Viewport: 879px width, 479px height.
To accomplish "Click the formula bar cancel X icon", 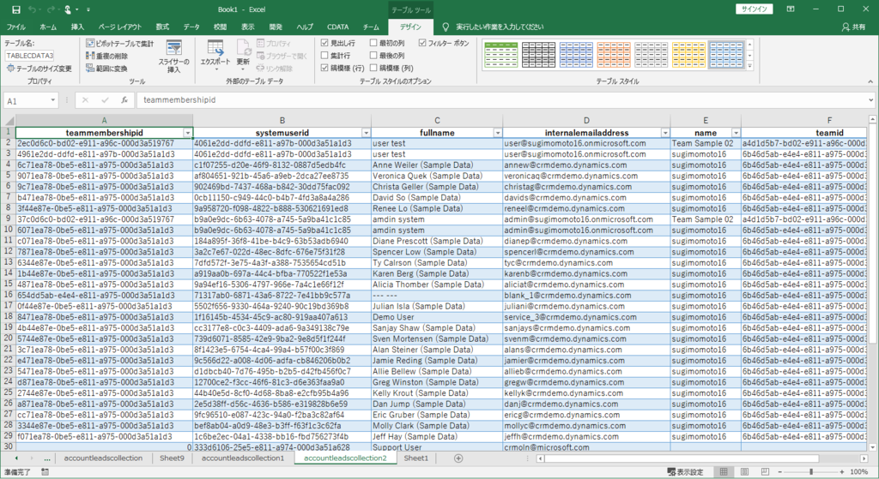I will pos(85,100).
